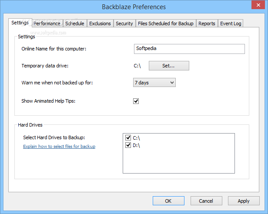Screen dimensions: 268x214
Task: Switch to the Event Log tab
Action: tap(231, 23)
